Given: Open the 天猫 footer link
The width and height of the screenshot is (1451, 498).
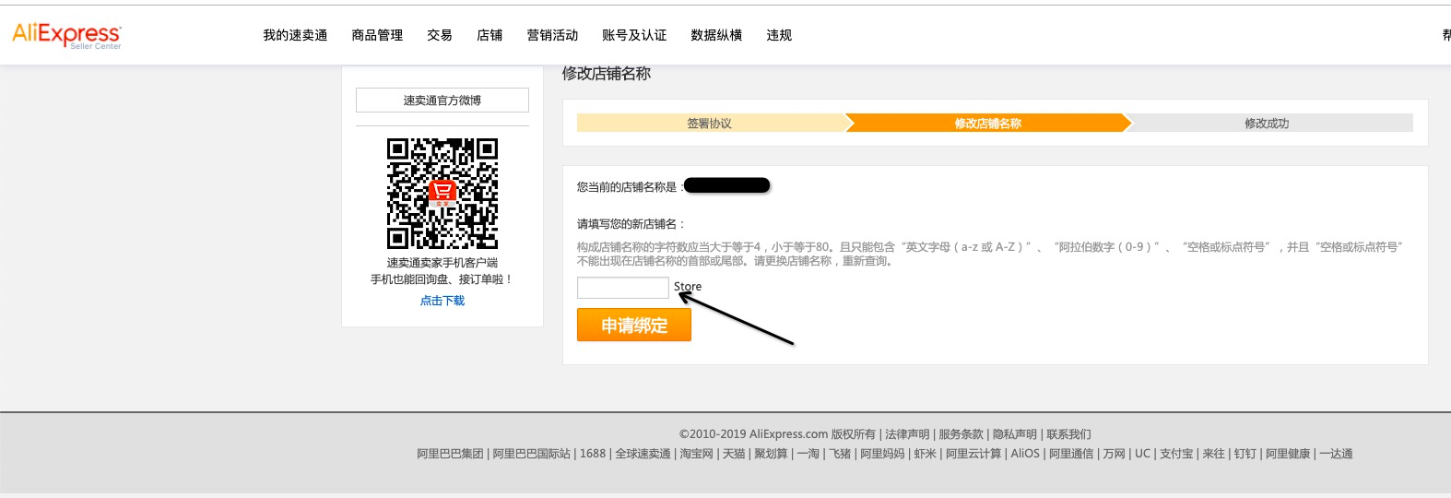Looking at the screenshot, I should (x=734, y=454).
